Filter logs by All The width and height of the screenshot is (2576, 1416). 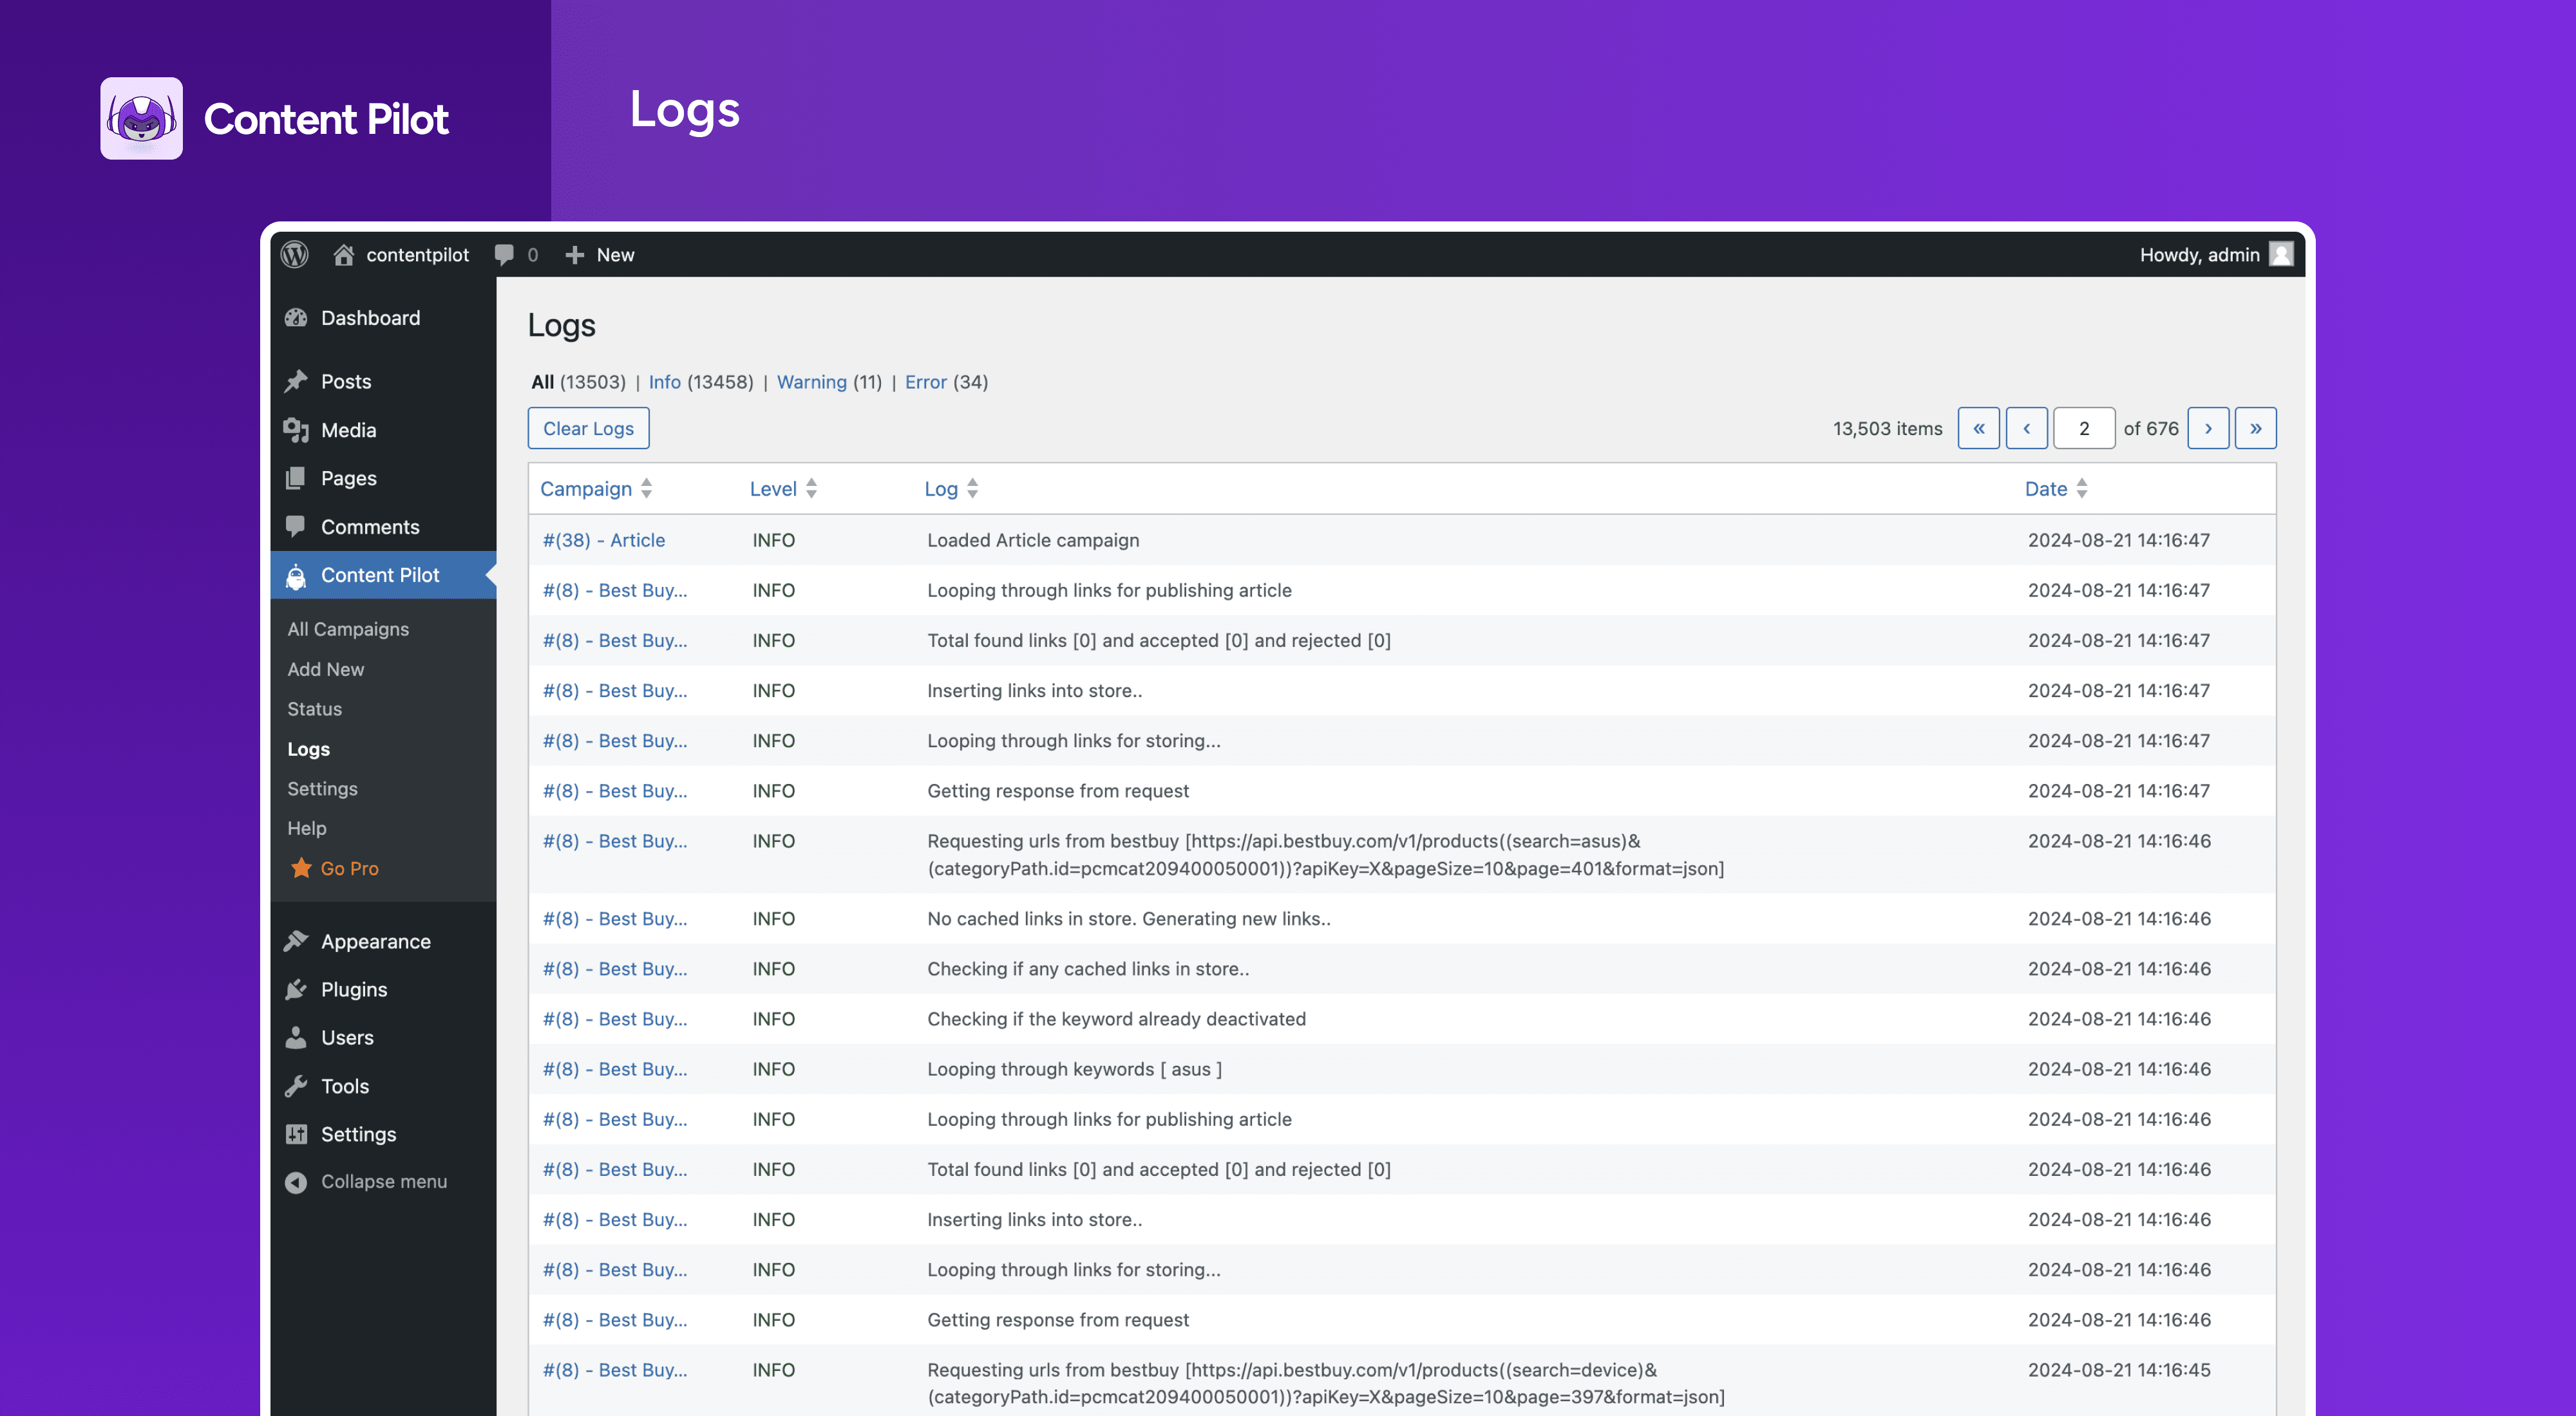pos(542,382)
